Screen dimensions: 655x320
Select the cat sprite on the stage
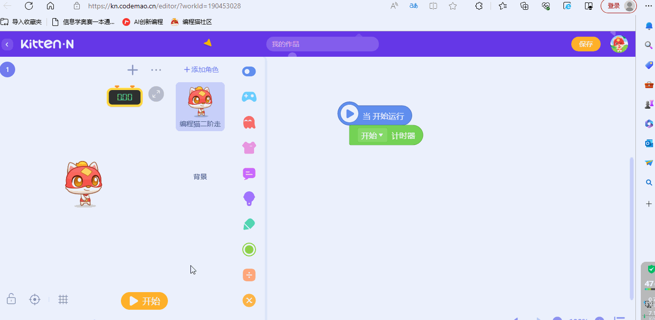pyautogui.click(x=84, y=184)
